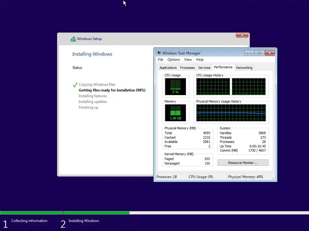Image resolution: width=309 pixels, height=231 pixels.
Task: Click the "Installing Windows" step 2 label
Action: 84,221
